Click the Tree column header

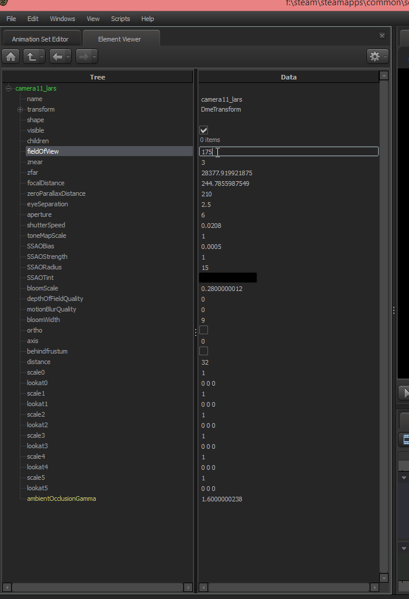[x=98, y=77]
